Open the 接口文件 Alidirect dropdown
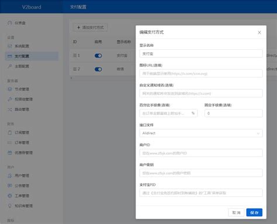 point(201,133)
